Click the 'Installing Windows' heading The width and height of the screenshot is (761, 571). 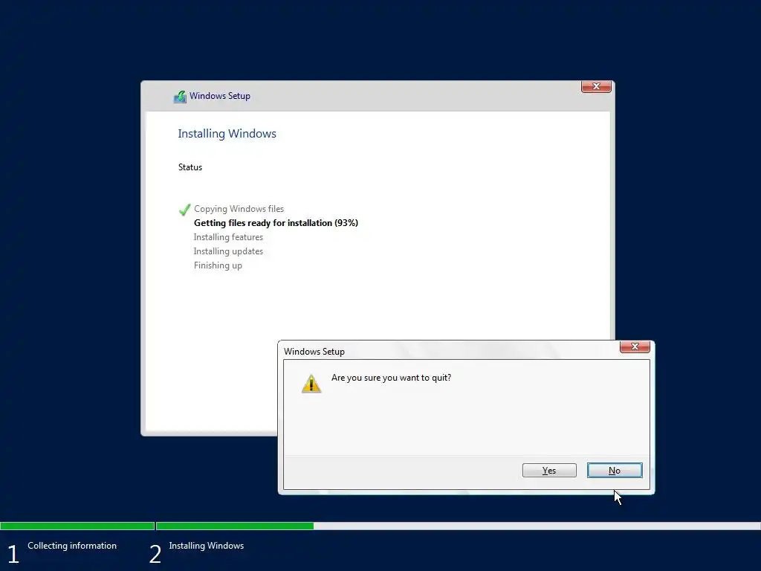pos(227,134)
